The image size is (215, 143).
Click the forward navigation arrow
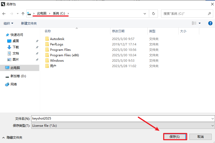12,14
